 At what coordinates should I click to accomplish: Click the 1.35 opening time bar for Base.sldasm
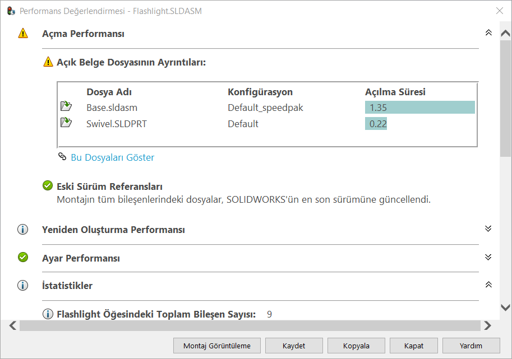pyautogui.click(x=419, y=108)
